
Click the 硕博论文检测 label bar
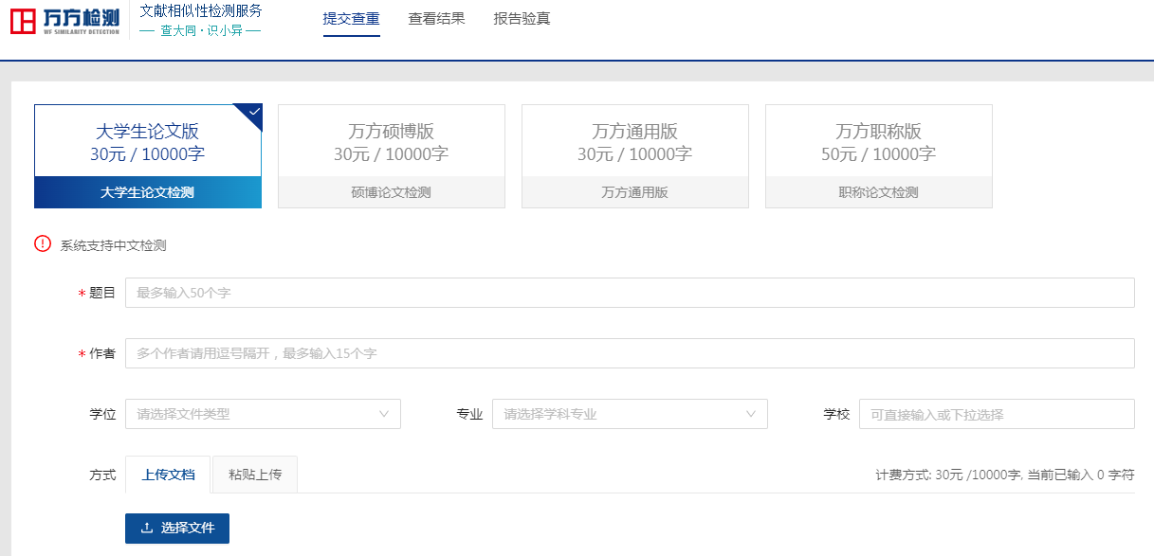[x=391, y=192]
